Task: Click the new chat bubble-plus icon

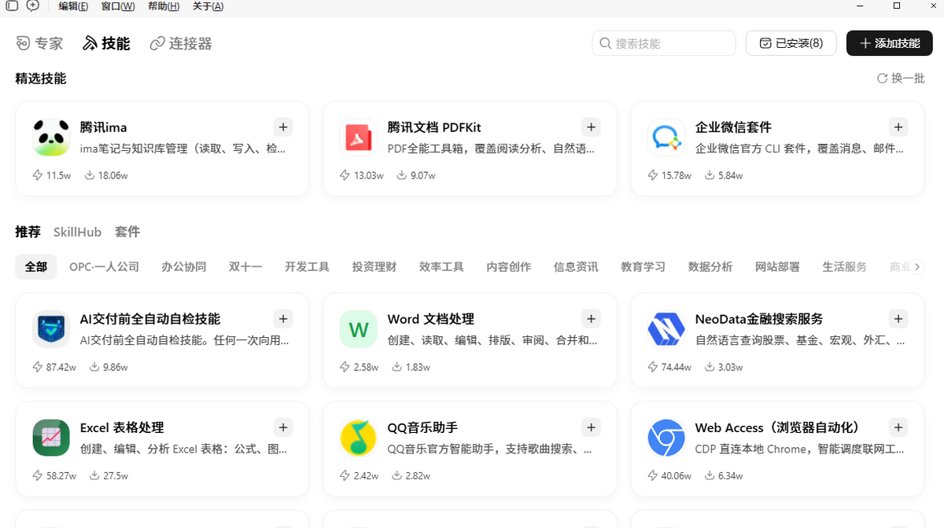Action: click(32, 5)
